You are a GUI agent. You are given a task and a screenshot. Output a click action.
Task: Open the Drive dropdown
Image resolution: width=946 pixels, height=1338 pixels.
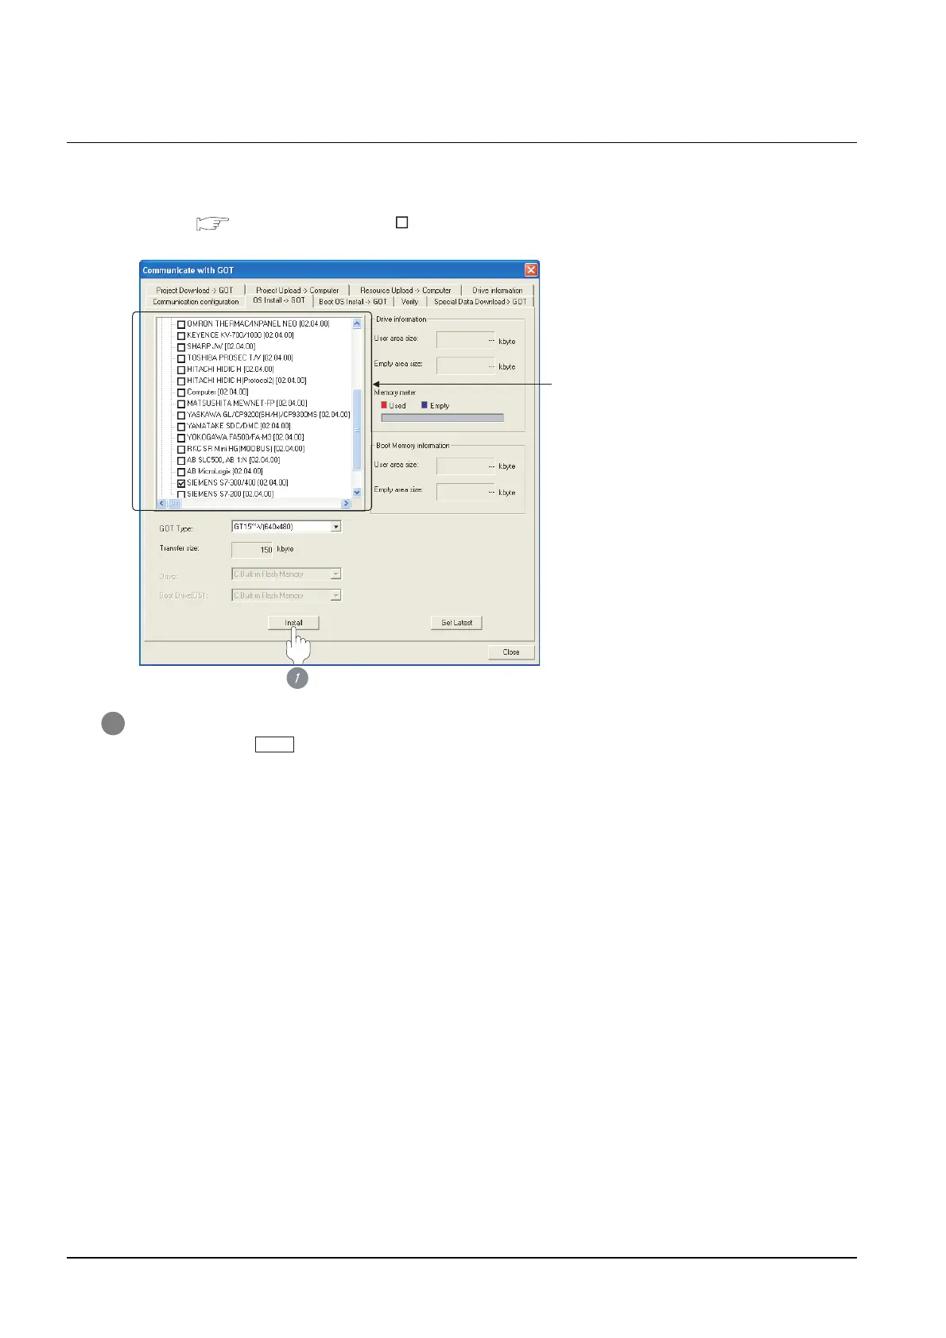[x=336, y=574]
